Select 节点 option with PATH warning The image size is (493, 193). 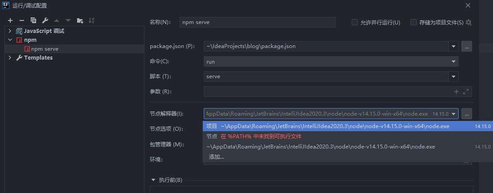pyautogui.click(x=348, y=137)
